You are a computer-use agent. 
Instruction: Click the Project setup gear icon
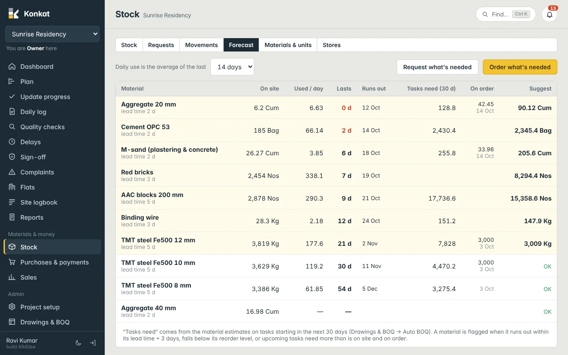tap(12, 307)
